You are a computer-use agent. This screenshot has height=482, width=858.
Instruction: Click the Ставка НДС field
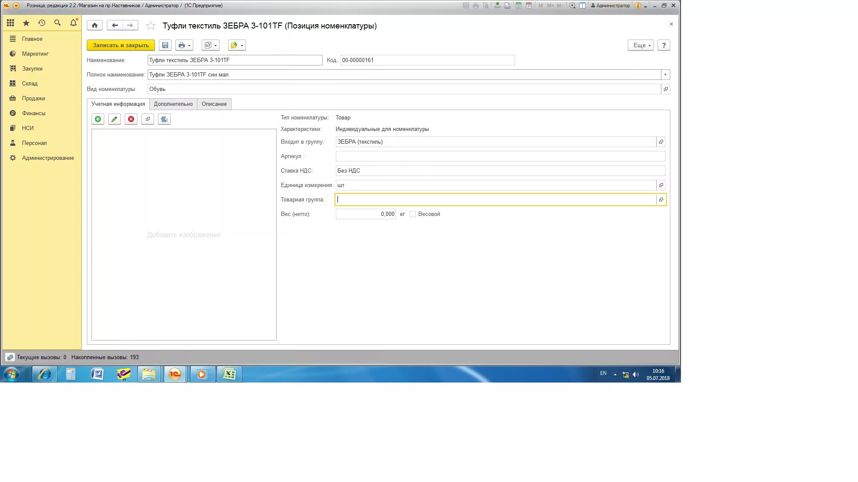[x=500, y=171]
